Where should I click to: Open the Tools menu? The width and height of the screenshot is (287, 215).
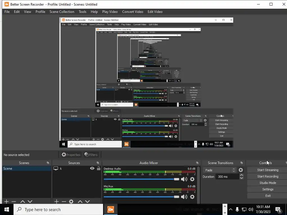(x=83, y=12)
